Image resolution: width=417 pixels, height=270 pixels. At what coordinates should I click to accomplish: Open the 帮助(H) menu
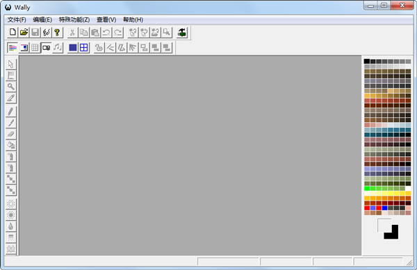click(133, 19)
